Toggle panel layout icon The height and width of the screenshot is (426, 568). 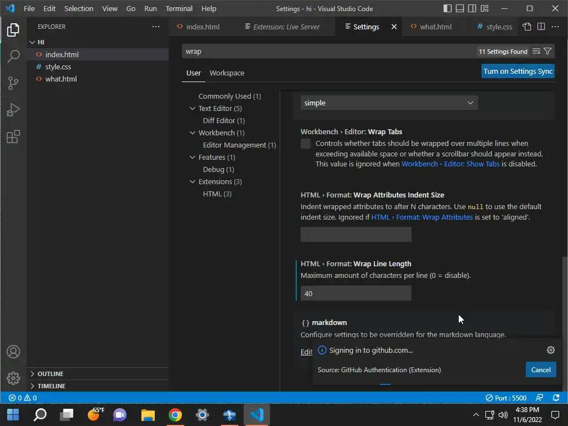click(x=460, y=8)
